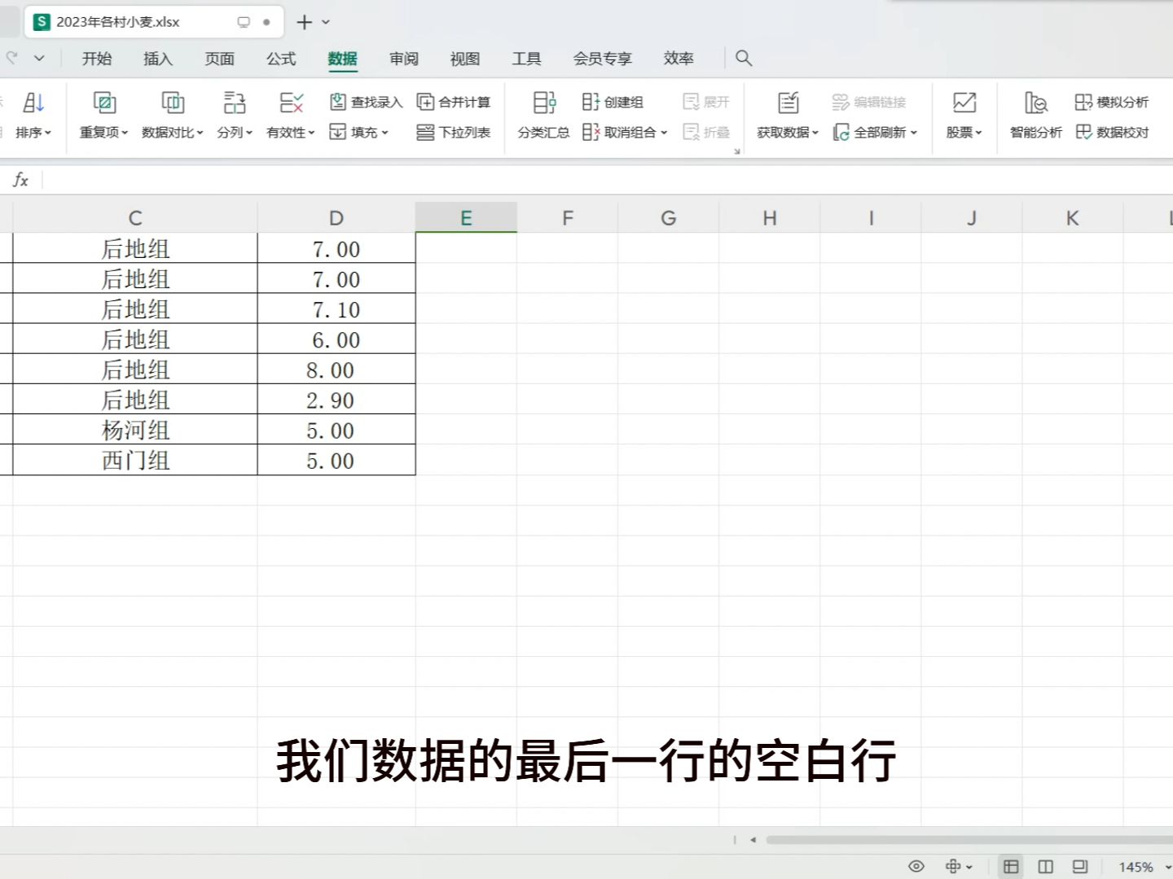Select column E header

[466, 217]
